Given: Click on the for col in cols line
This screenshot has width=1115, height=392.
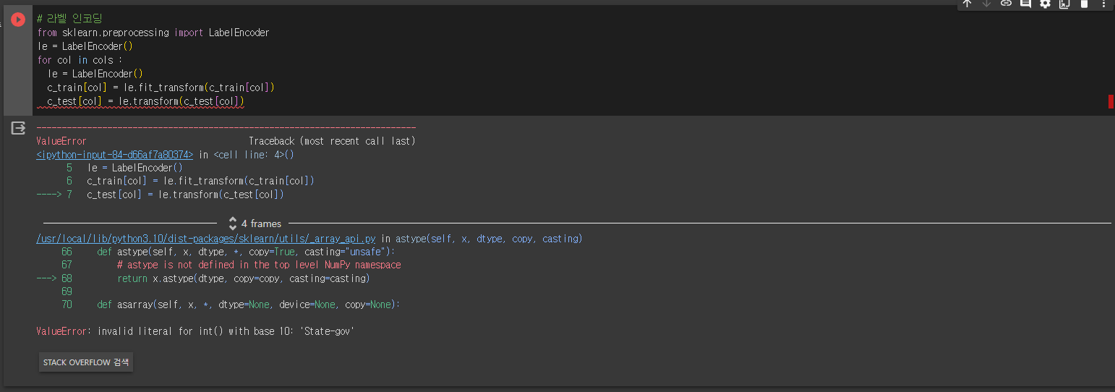Looking at the screenshot, I should tap(80, 60).
